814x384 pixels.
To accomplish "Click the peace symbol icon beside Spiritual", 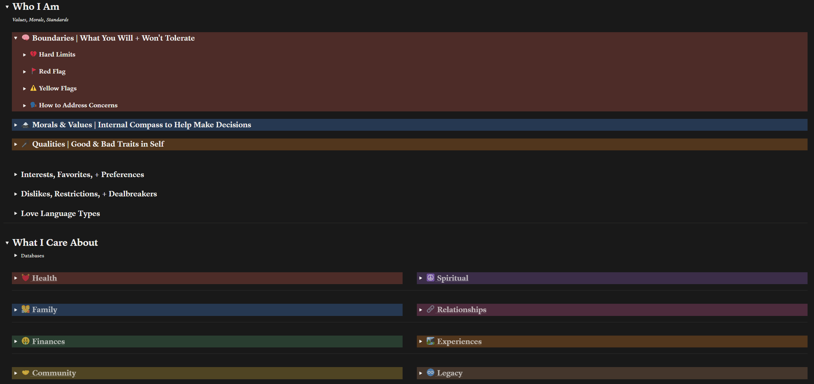I will click(430, 278).
